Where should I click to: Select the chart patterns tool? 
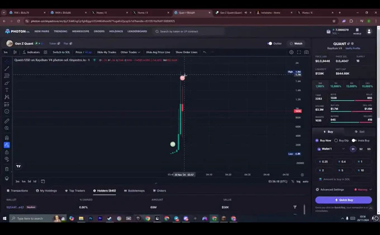pyautogui.click(x=7, y=97)
